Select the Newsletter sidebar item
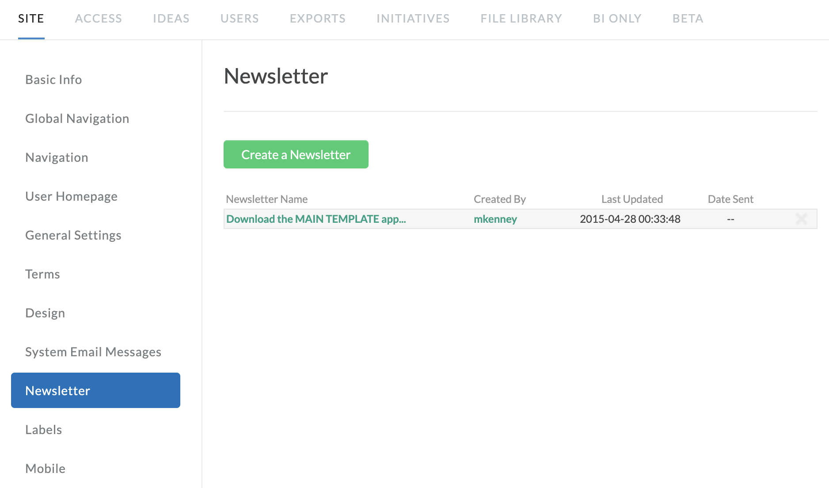829x488 pixels. pos(95,390)
